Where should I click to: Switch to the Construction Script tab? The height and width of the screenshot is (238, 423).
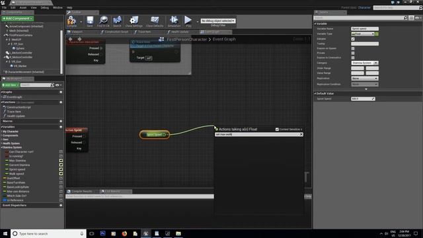point(116,32)
